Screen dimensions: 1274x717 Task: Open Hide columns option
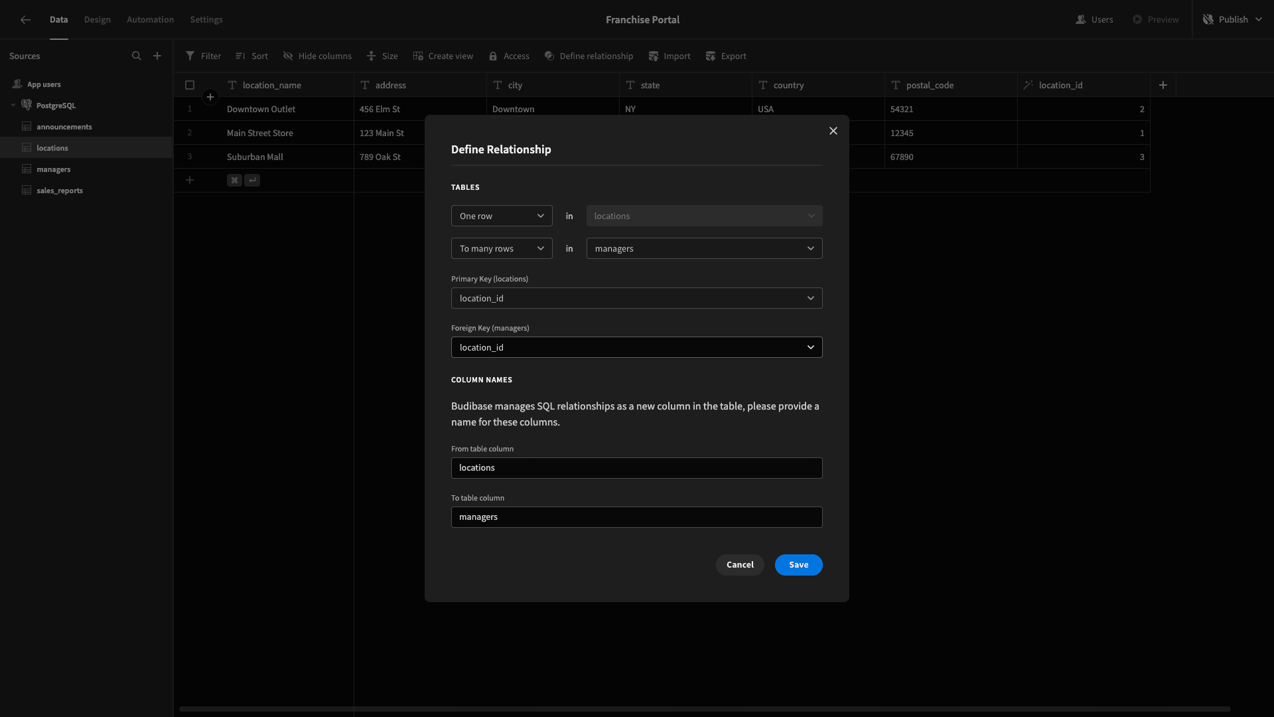[x=317, y=56]
